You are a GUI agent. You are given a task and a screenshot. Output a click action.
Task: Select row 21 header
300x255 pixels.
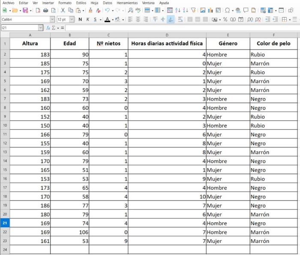point(5,223)
